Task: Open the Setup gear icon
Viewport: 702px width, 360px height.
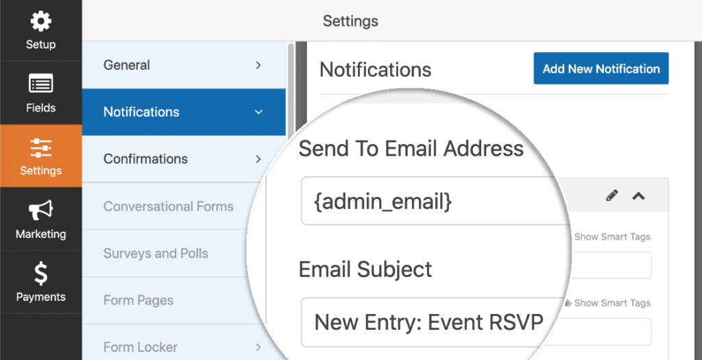Action: 40,21
